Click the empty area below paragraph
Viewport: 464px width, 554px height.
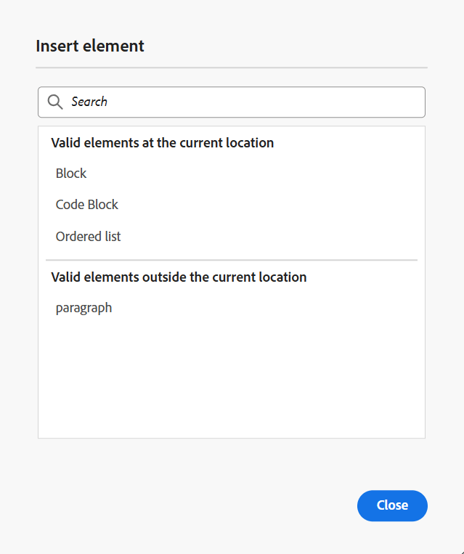point(231,378)
